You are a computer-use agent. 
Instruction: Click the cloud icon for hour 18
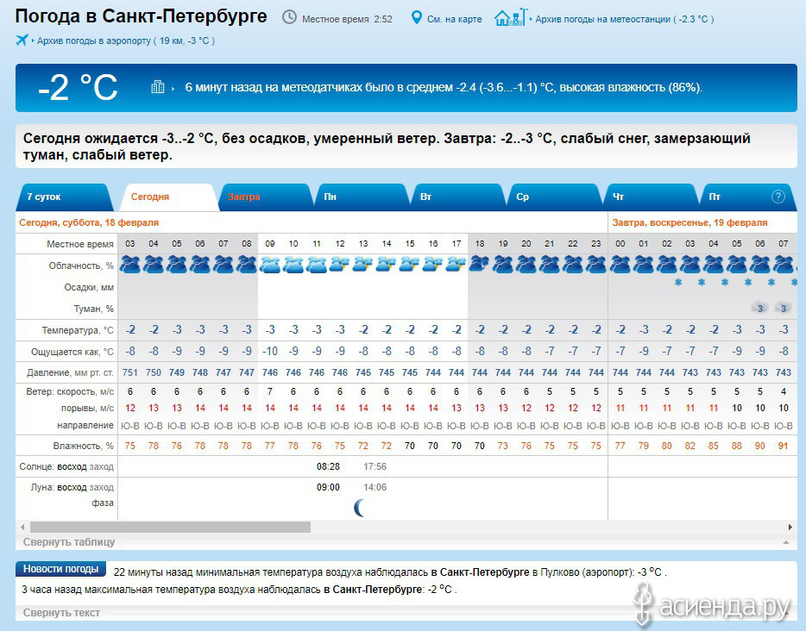pyautogui.click(x=480, y=265)
